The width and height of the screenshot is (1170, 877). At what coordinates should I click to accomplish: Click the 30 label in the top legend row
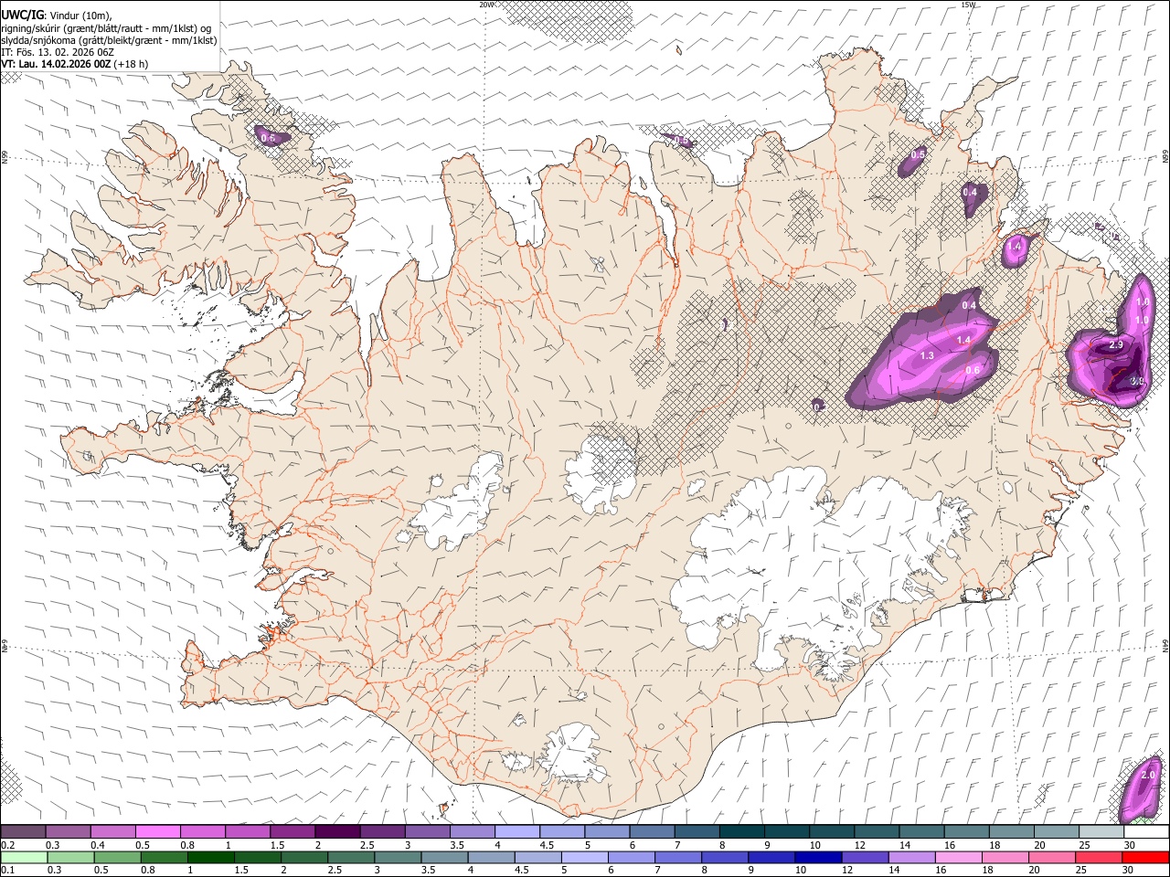(1129, 845)
